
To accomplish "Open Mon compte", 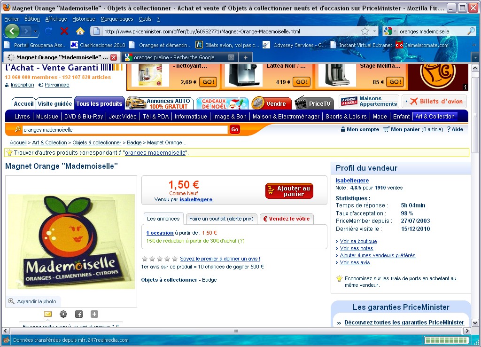I will [x=360, y=129].
